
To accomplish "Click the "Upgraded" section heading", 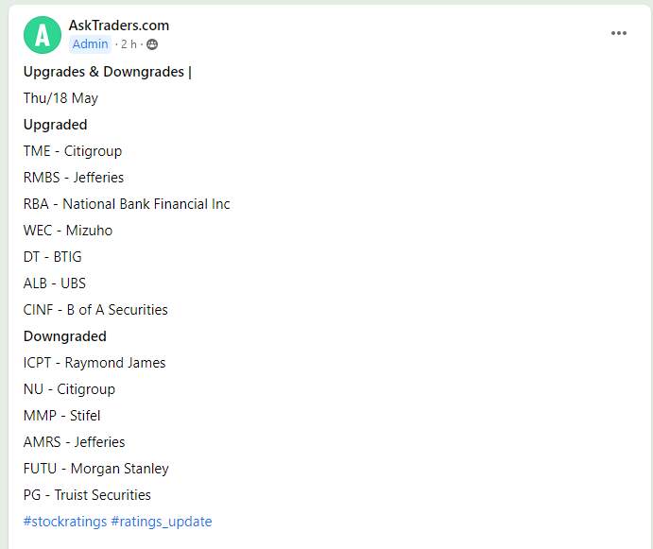I will 55,125.
